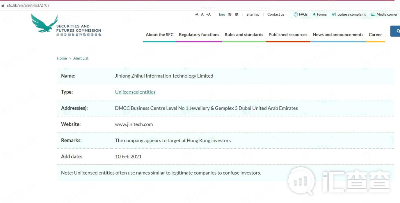Open the Lodge a complaint link

[352, 15]
